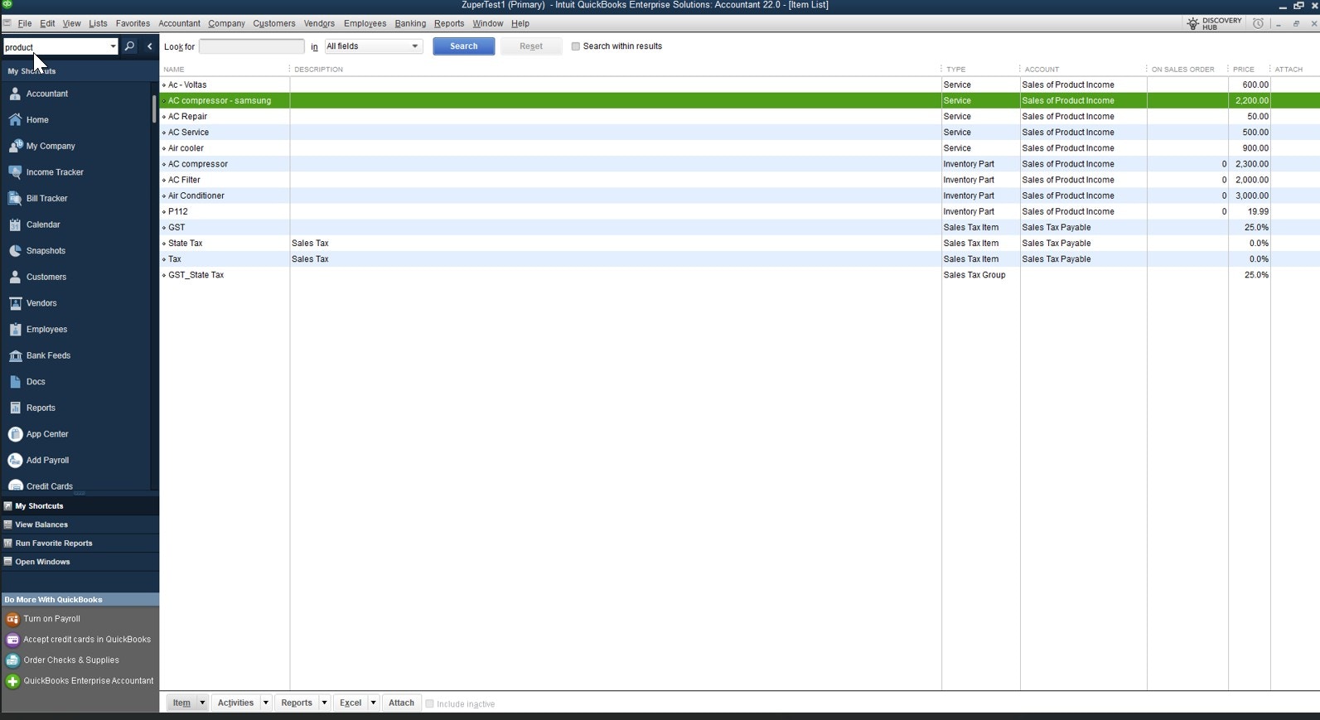
Task: Click the Search button
Action: [464, 46]
